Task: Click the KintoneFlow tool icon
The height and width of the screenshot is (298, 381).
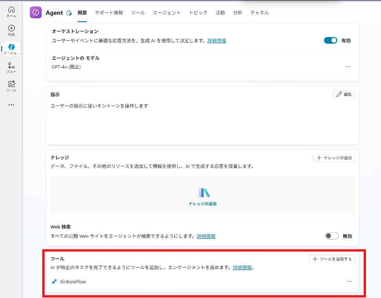Action: click(x=54, y=282)
